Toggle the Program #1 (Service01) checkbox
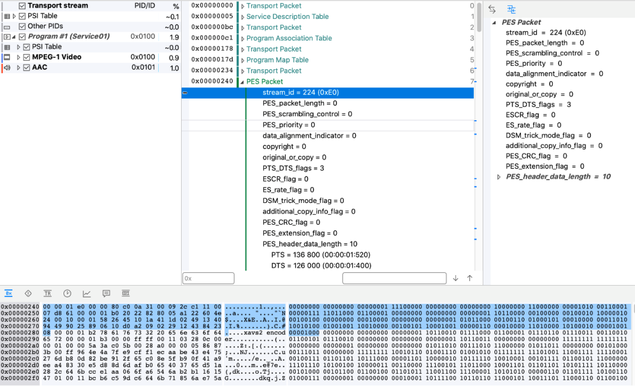 pos(22,37)
